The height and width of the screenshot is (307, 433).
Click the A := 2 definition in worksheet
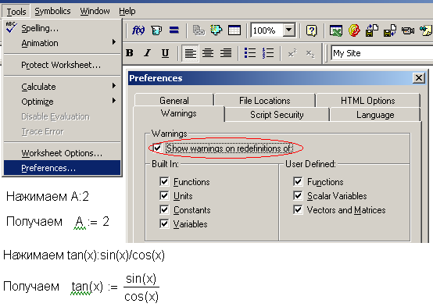click(91, 222)
